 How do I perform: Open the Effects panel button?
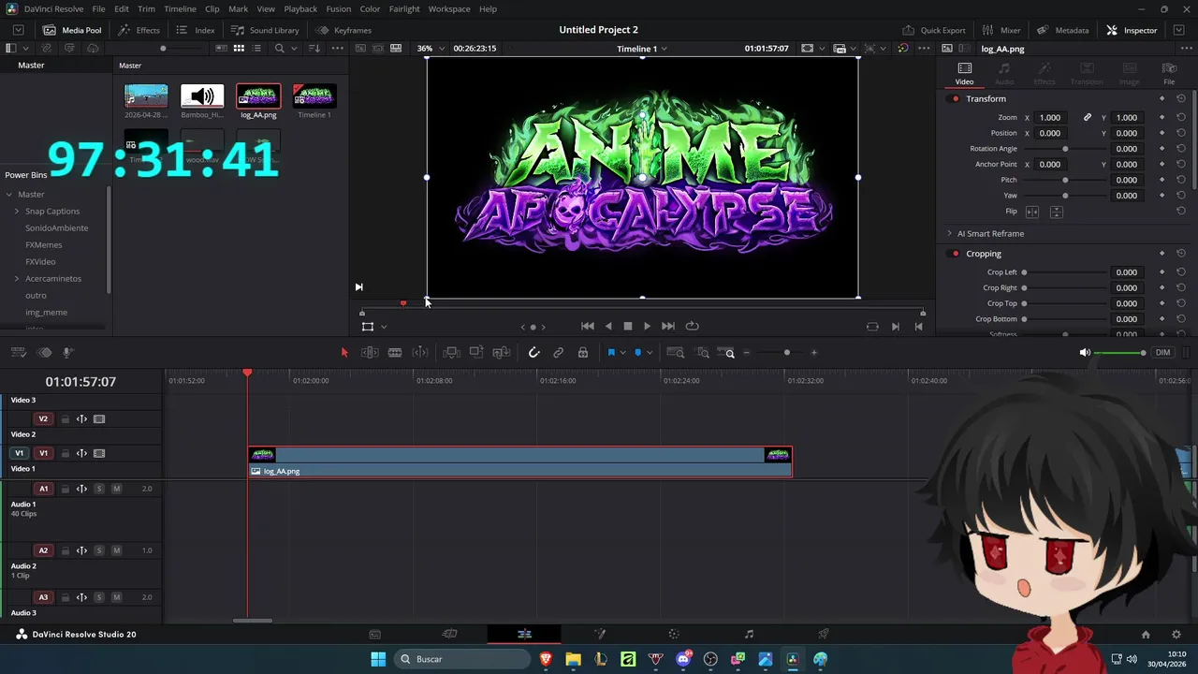pos(139,30)
